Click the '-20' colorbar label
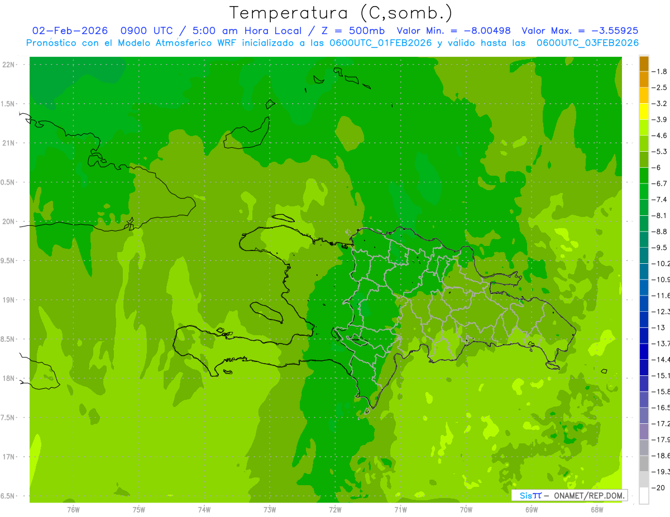This screenshot has height=517, width=670. pos(658,487)
